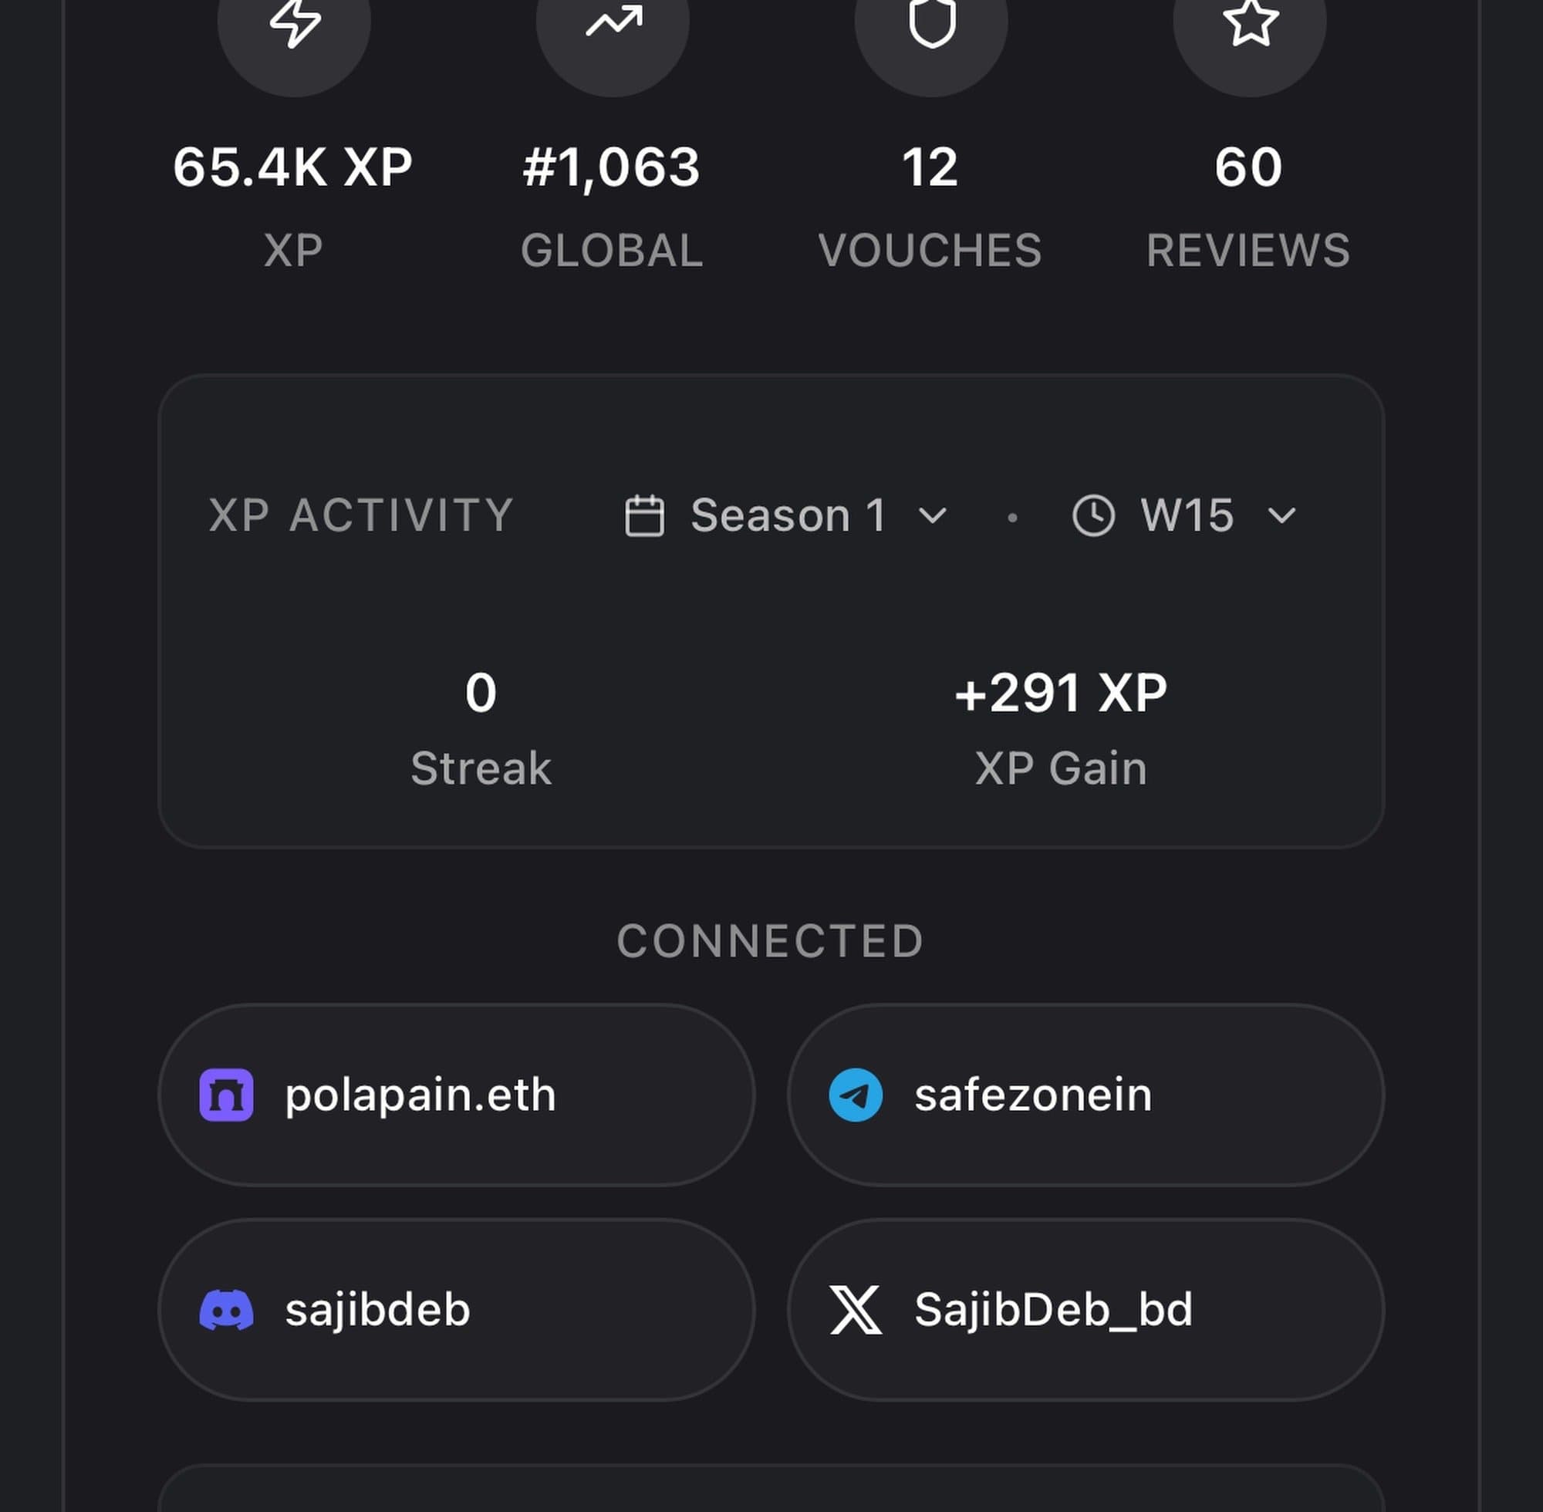Open the polapain.eth connected account
The width and height of the screenshot is (1543, 1512).
[x=456, y=1095]
